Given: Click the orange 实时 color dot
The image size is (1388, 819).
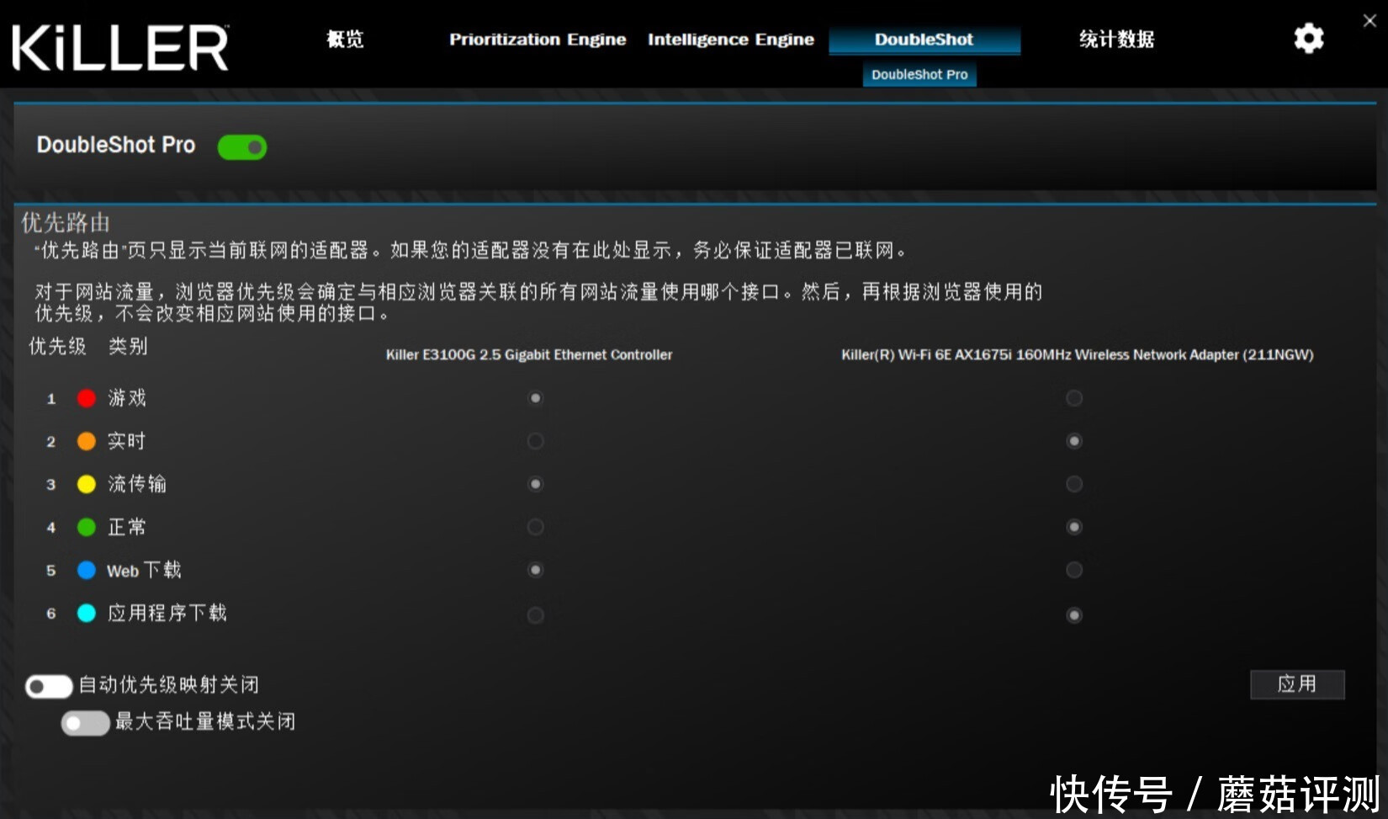Looking at the screenshot, I should click(86, 441).
